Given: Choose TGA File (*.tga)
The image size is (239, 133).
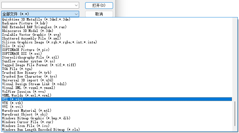Looking at the screenshot, I should coord(117,69).
